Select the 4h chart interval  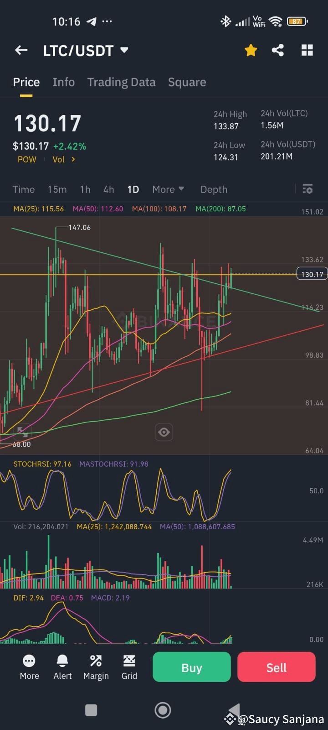108,189
